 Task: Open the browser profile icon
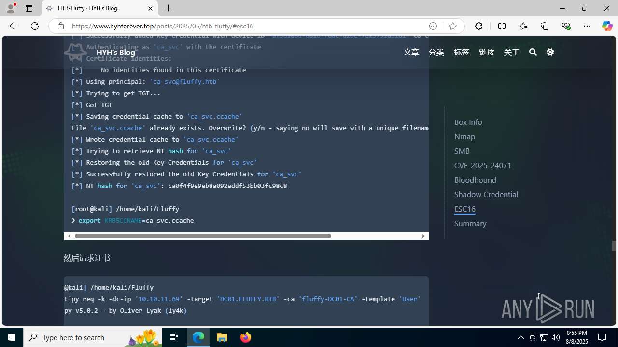point(11,8)
